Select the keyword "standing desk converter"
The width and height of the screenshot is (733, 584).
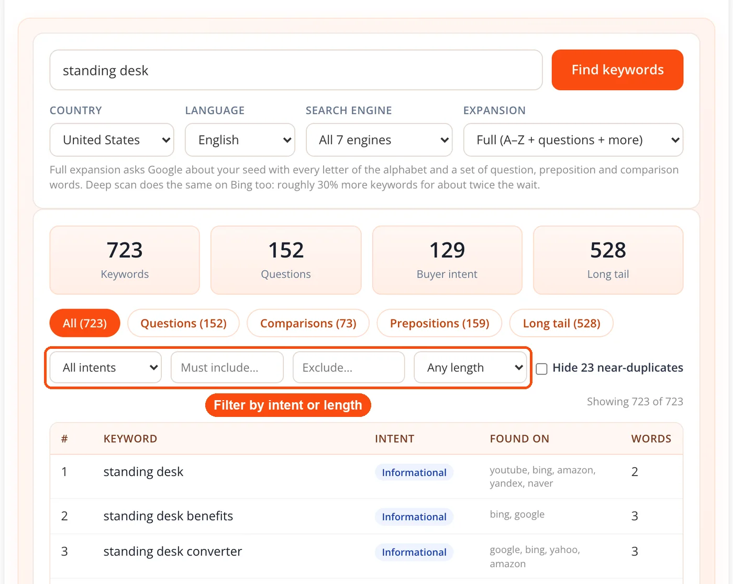pos(173,552)
